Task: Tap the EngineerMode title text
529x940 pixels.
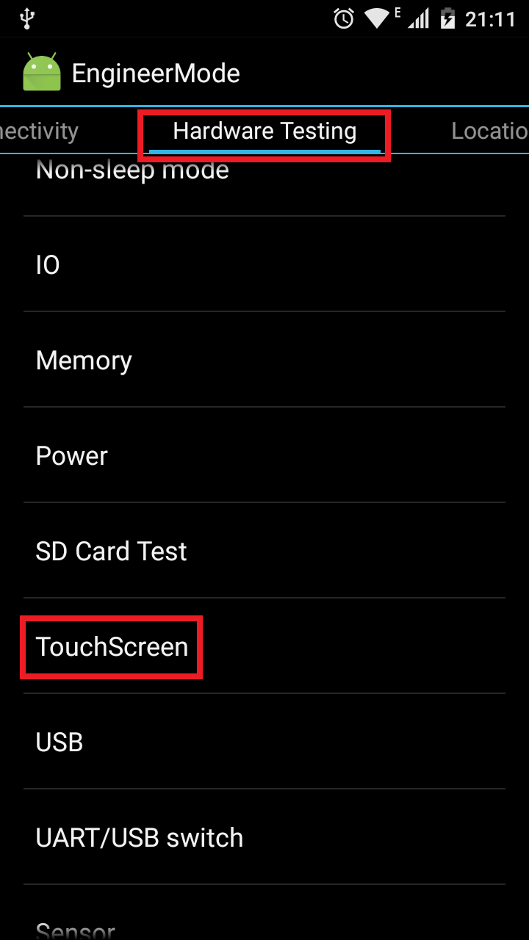Action: (156, 73)
